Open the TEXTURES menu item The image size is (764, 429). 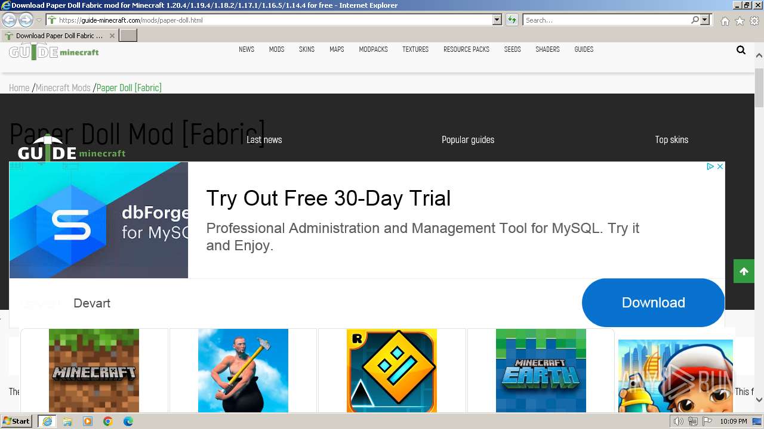(x=415, y=49)
